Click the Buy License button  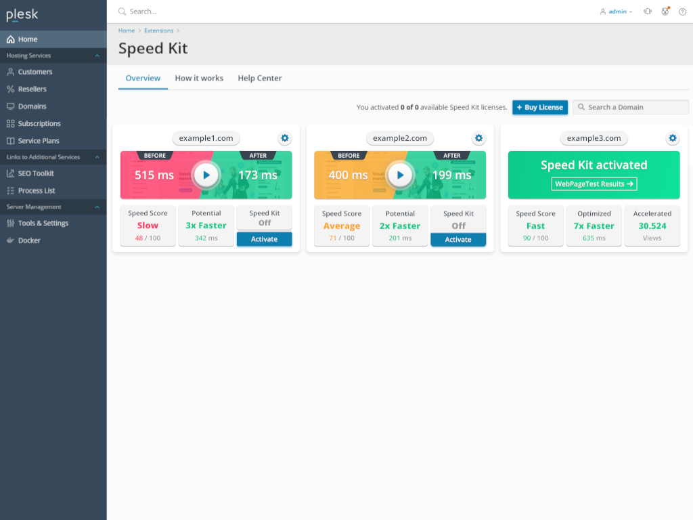click(x=539, y=107)
